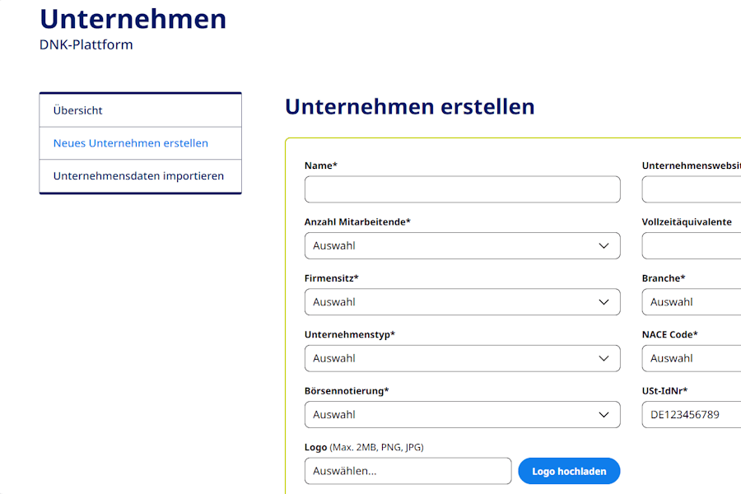
Task: Click the Unternehmen erstellen heading
Action: click(409, 106)
